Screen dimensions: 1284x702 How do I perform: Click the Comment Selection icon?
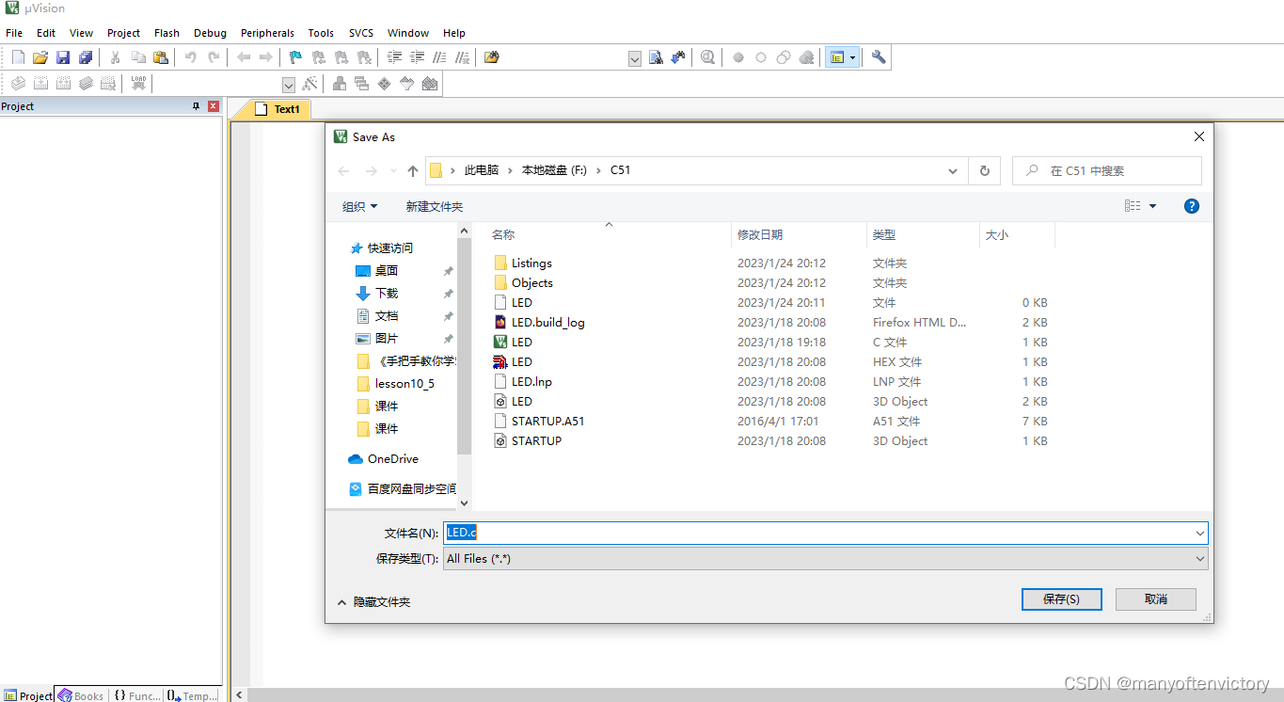click(x=440, y=57)
